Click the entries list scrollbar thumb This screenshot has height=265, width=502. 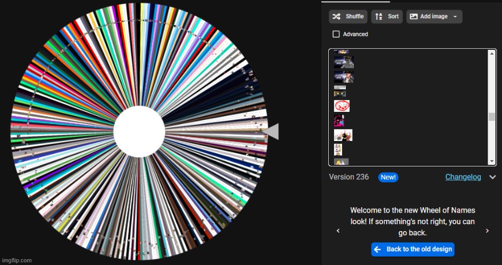coord(492,117)
